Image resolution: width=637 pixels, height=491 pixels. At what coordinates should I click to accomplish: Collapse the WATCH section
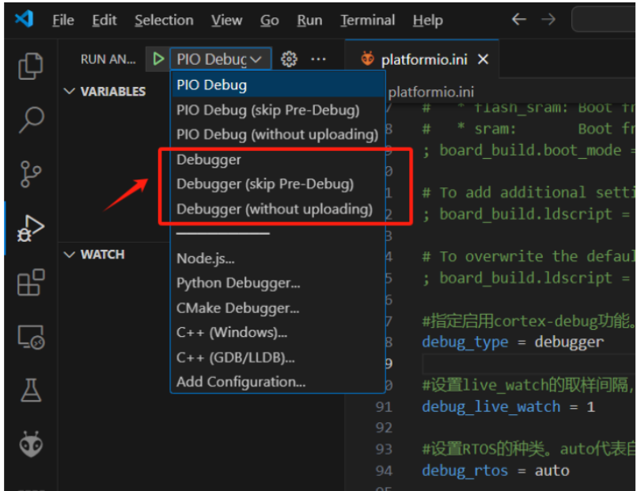pos(70,255)
